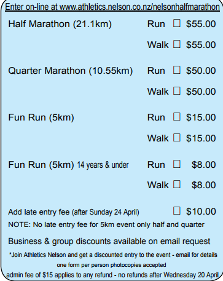Click the Join Athletics Nelson discount note
The width and height of the screenshot is (223, 281).
(x=113, y=255)
